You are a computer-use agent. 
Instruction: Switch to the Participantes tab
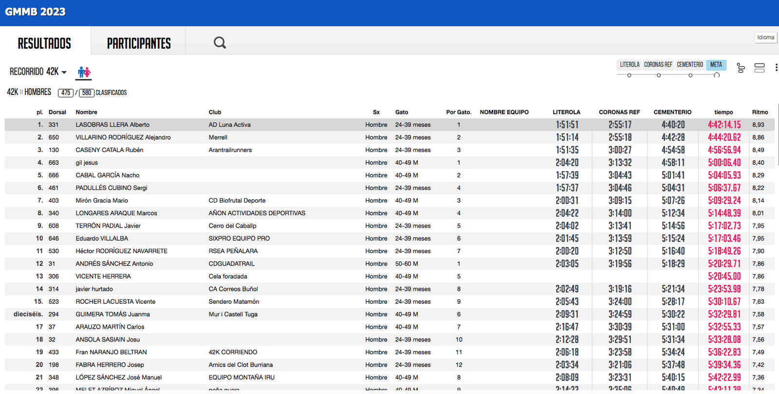[139, 43]
